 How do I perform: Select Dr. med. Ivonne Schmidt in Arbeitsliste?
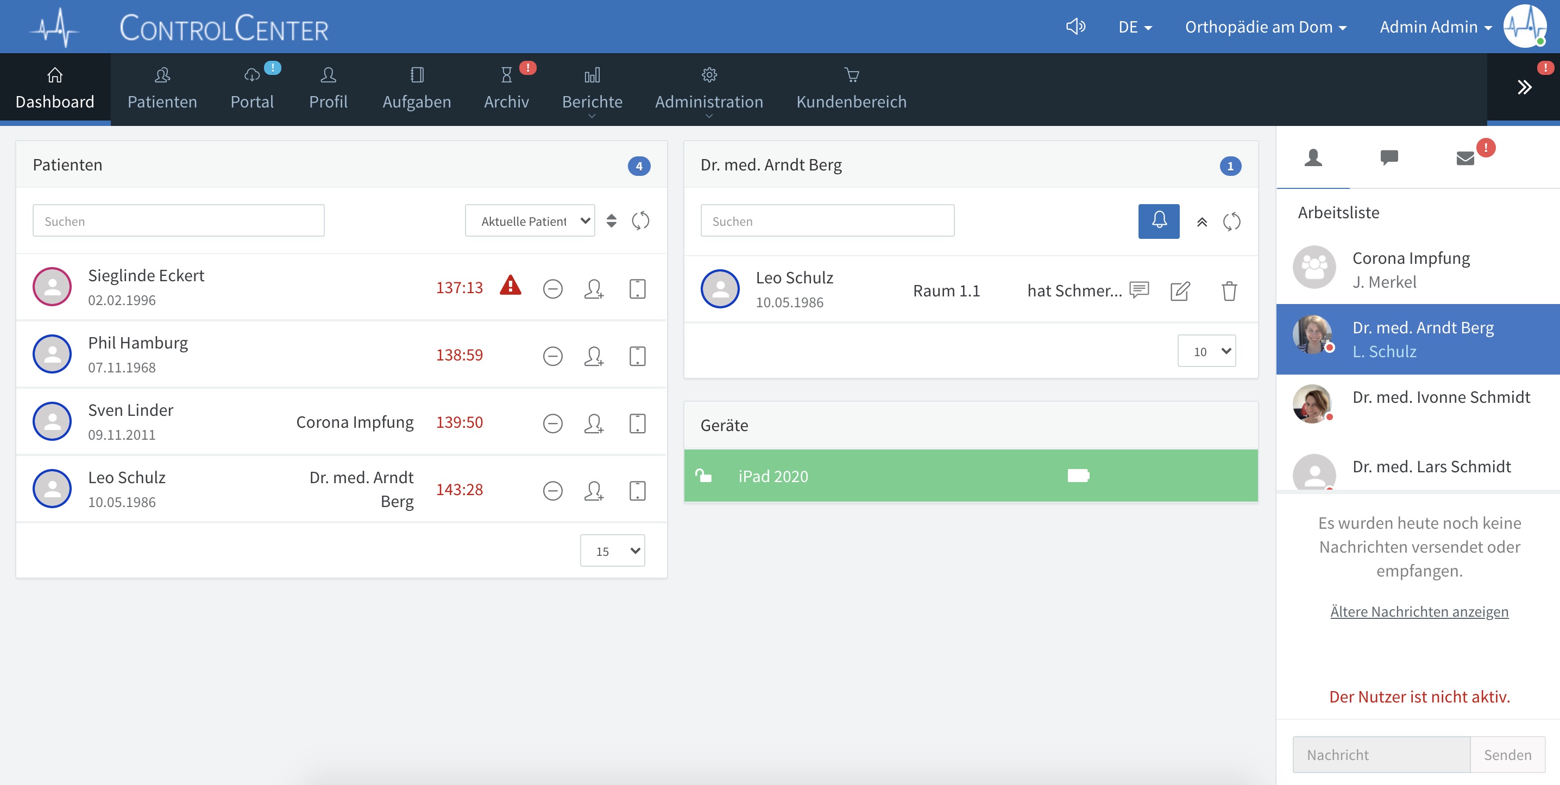[x=1418, y=409]
